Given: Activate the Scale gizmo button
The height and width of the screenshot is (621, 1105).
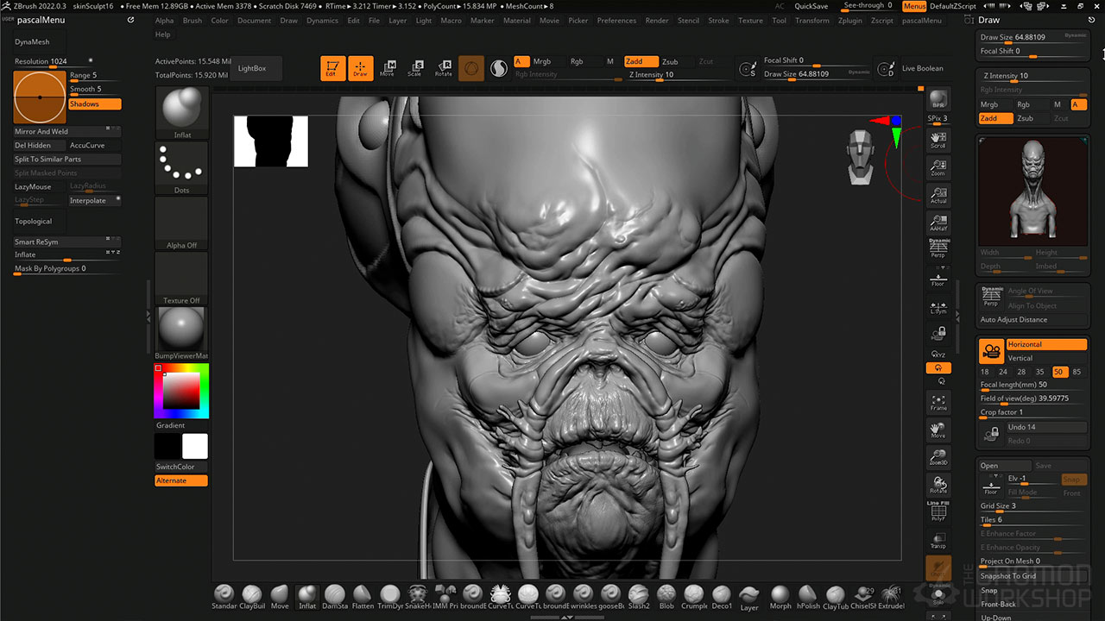Looking at the screenshot, I should [415, 68].
